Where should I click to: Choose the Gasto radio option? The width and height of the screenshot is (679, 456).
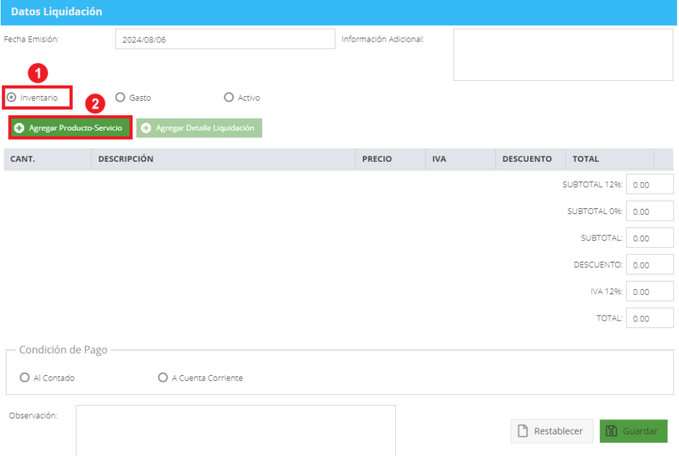point(121,97)
